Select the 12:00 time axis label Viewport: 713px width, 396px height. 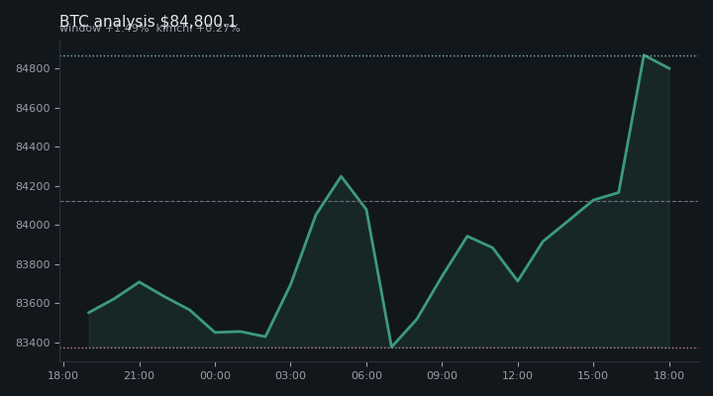[x=518, y=375]
